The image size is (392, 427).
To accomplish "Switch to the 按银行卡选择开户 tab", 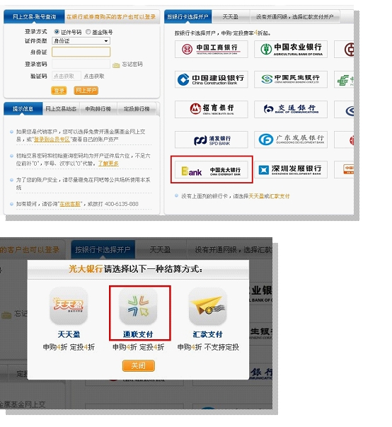I will 188,17.
